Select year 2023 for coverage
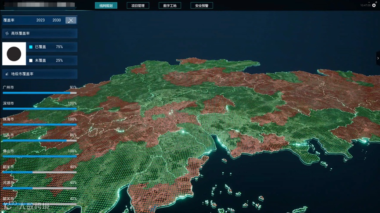Viewport: 380px width, 213px height. (x=40, y=20)
